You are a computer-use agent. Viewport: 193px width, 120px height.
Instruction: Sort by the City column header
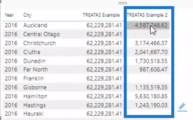[x=28, y=15]
